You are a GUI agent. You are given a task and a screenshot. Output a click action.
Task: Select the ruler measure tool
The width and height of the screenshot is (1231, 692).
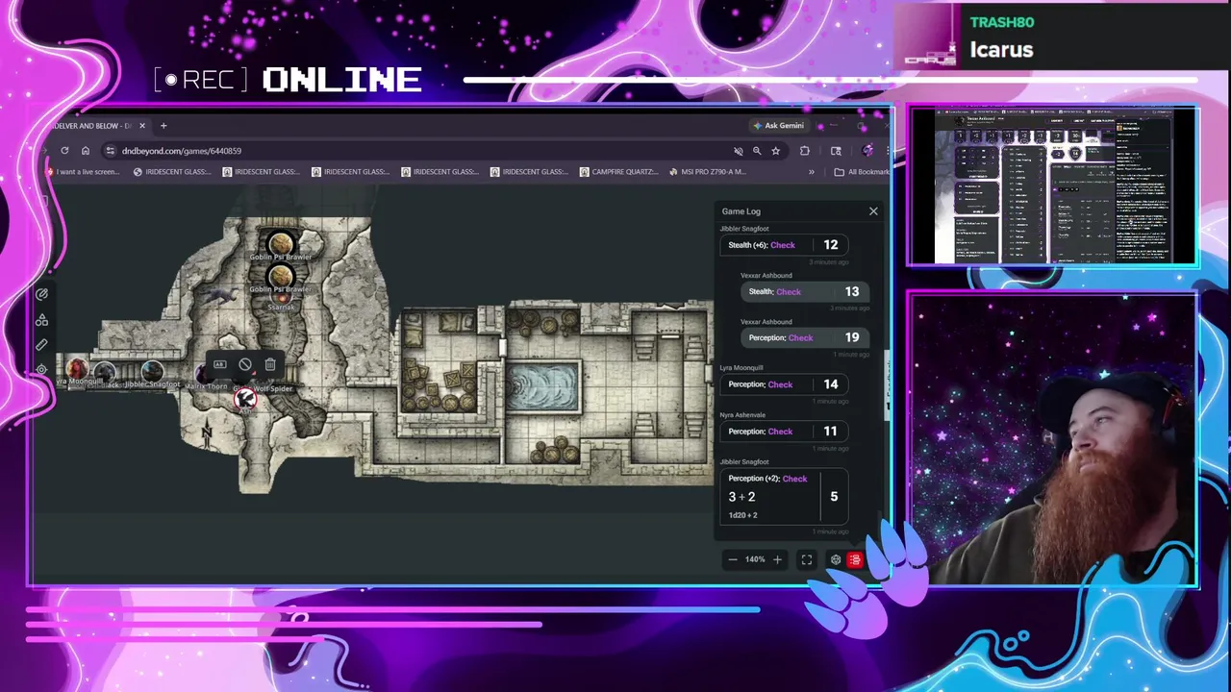[x=41, y=345]
